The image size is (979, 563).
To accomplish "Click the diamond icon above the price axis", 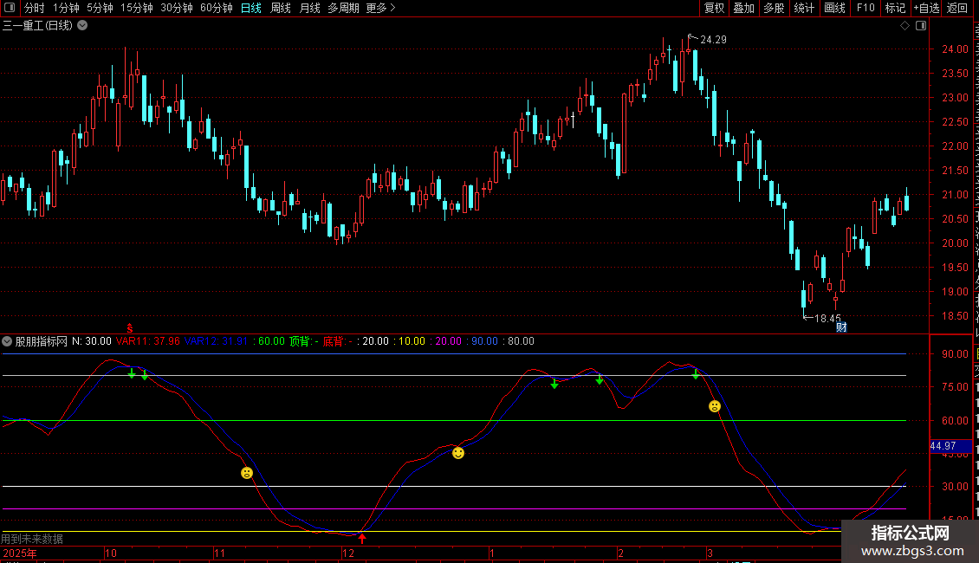I will (904, 26).
